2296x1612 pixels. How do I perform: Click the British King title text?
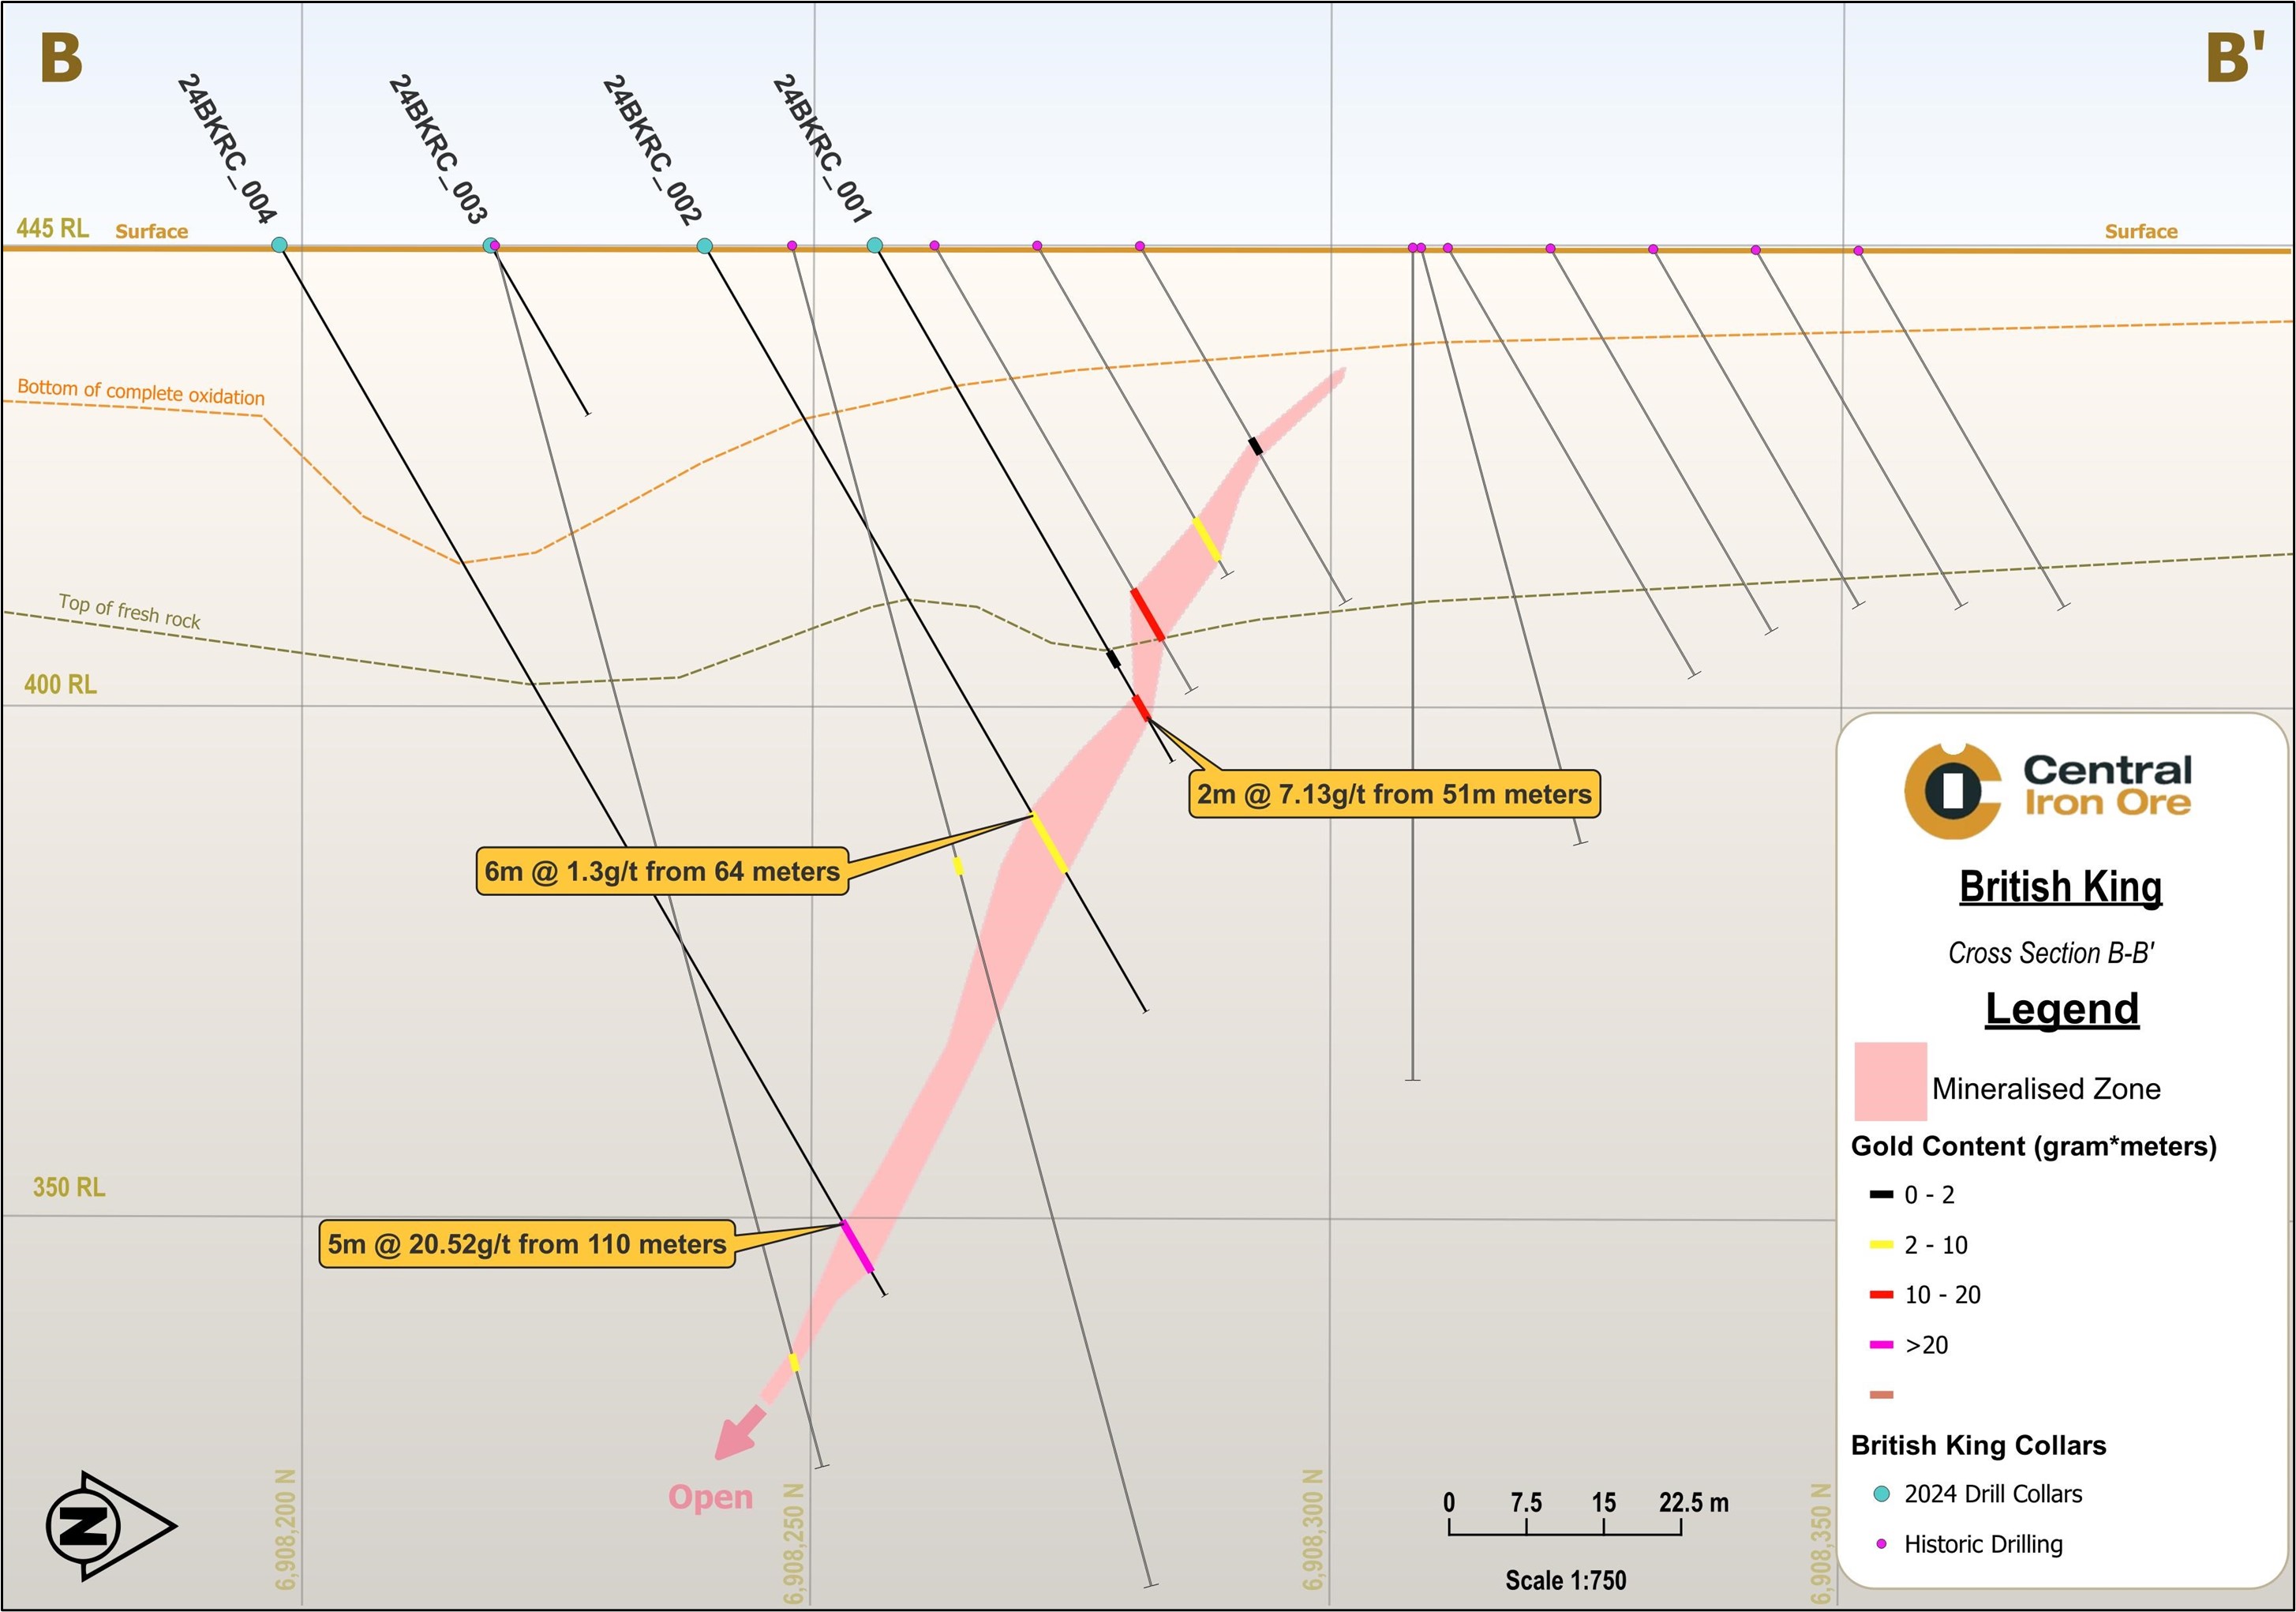pyautogui.click(x=2060, y=887)
